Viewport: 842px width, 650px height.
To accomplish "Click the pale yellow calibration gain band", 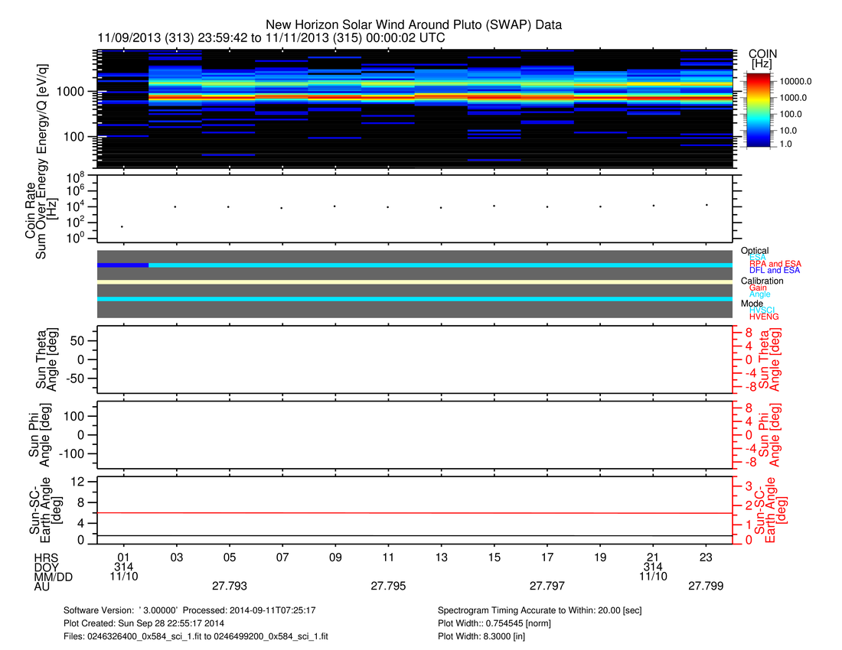I will point(414,282).
